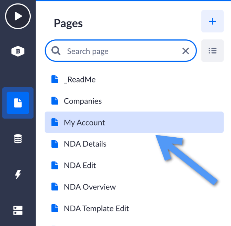
Task: Open the _ReadMe page
Action: pos(80,80)
